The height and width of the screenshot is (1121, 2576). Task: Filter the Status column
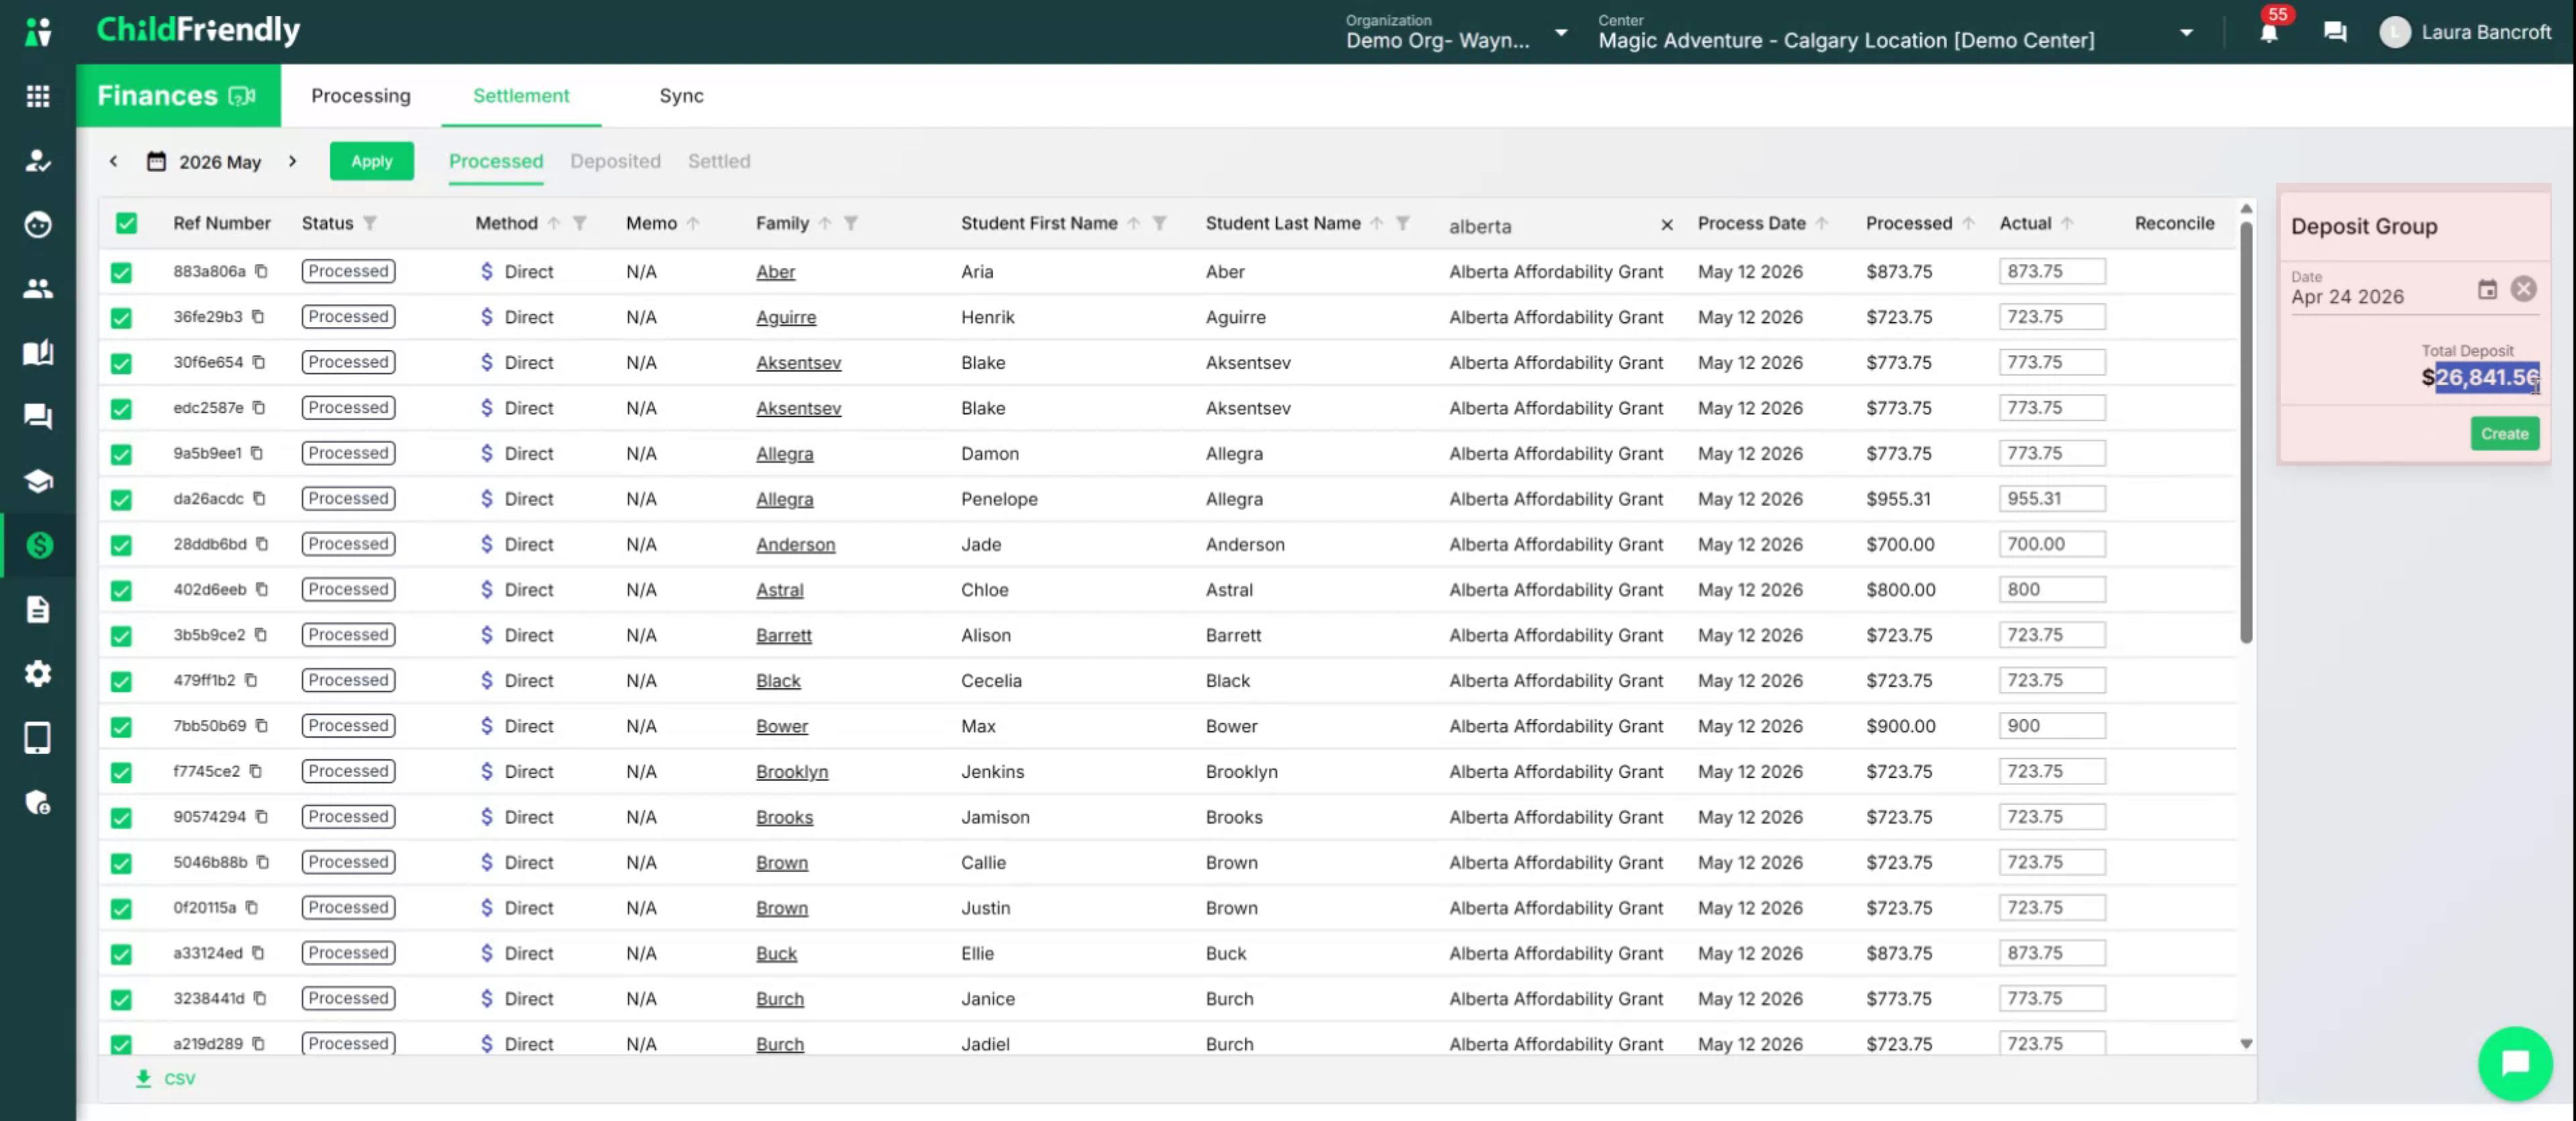370,223
